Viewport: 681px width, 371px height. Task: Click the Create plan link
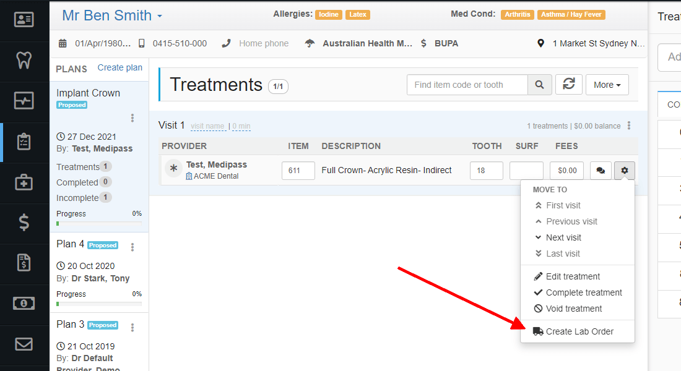point(119,68)
